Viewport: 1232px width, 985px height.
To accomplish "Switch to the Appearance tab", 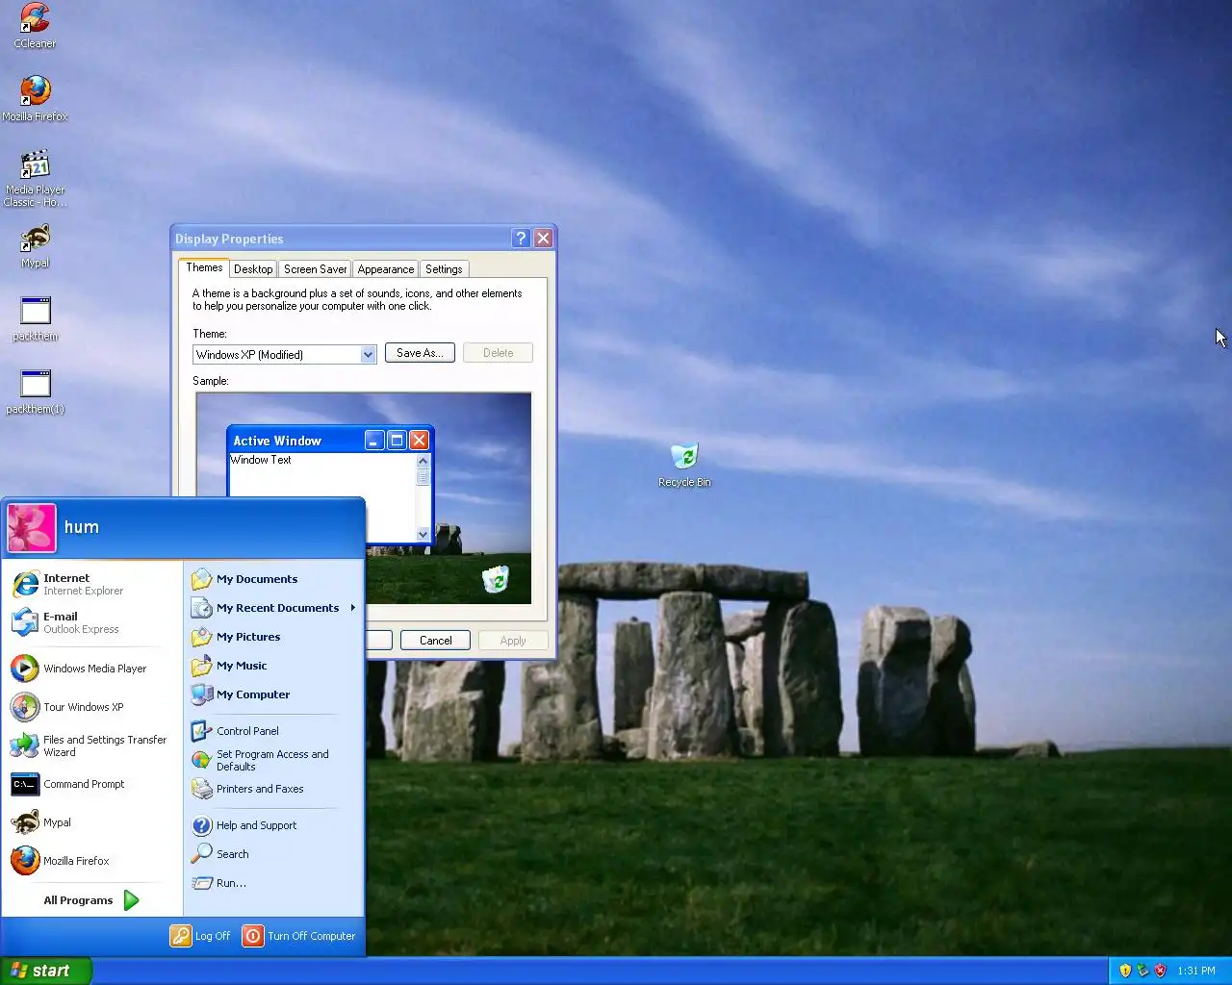I will click(x=386, y=269).
